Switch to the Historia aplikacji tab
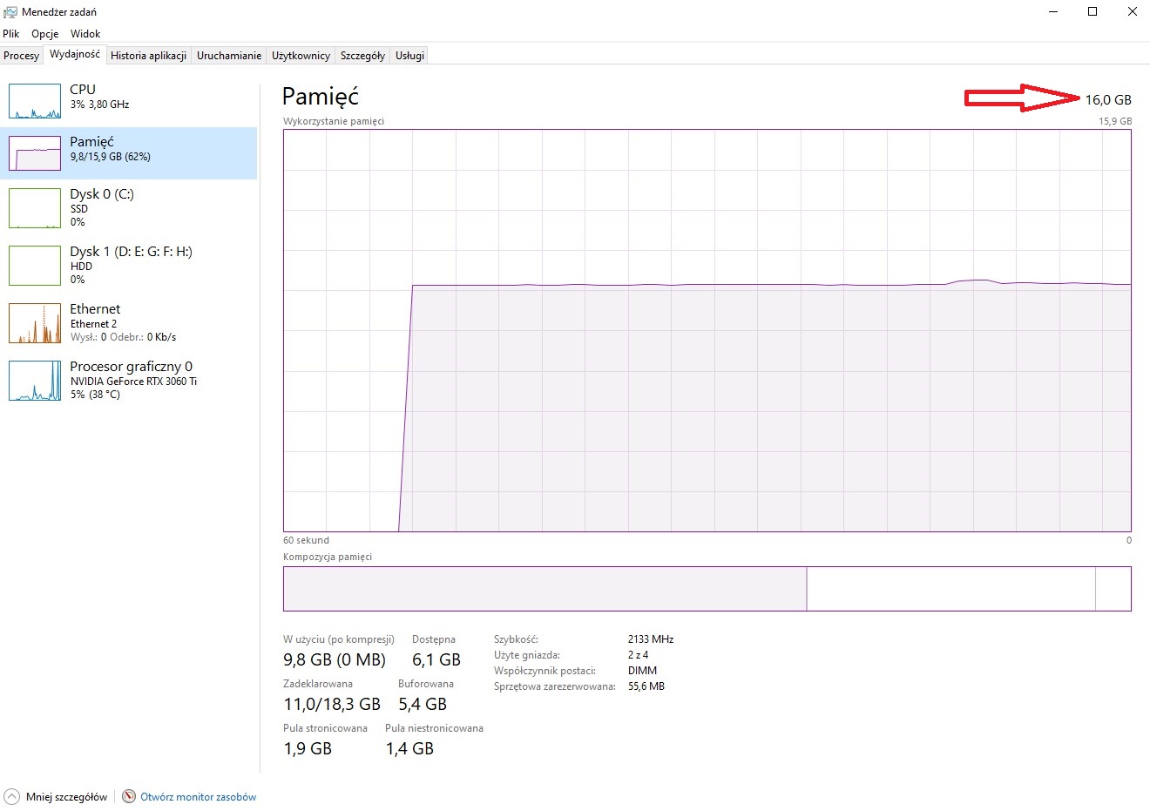 coord(148,56)
